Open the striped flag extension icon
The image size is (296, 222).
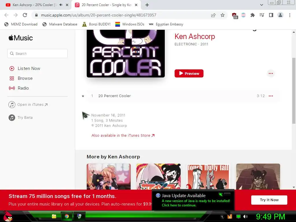[x=243, y=15]
